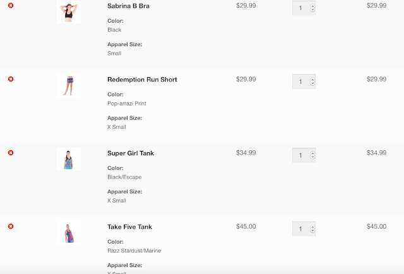This screenshot has height=274, width=404.
Task: Open Take Five Tank product thumbnail
Action: pos(68,232)
